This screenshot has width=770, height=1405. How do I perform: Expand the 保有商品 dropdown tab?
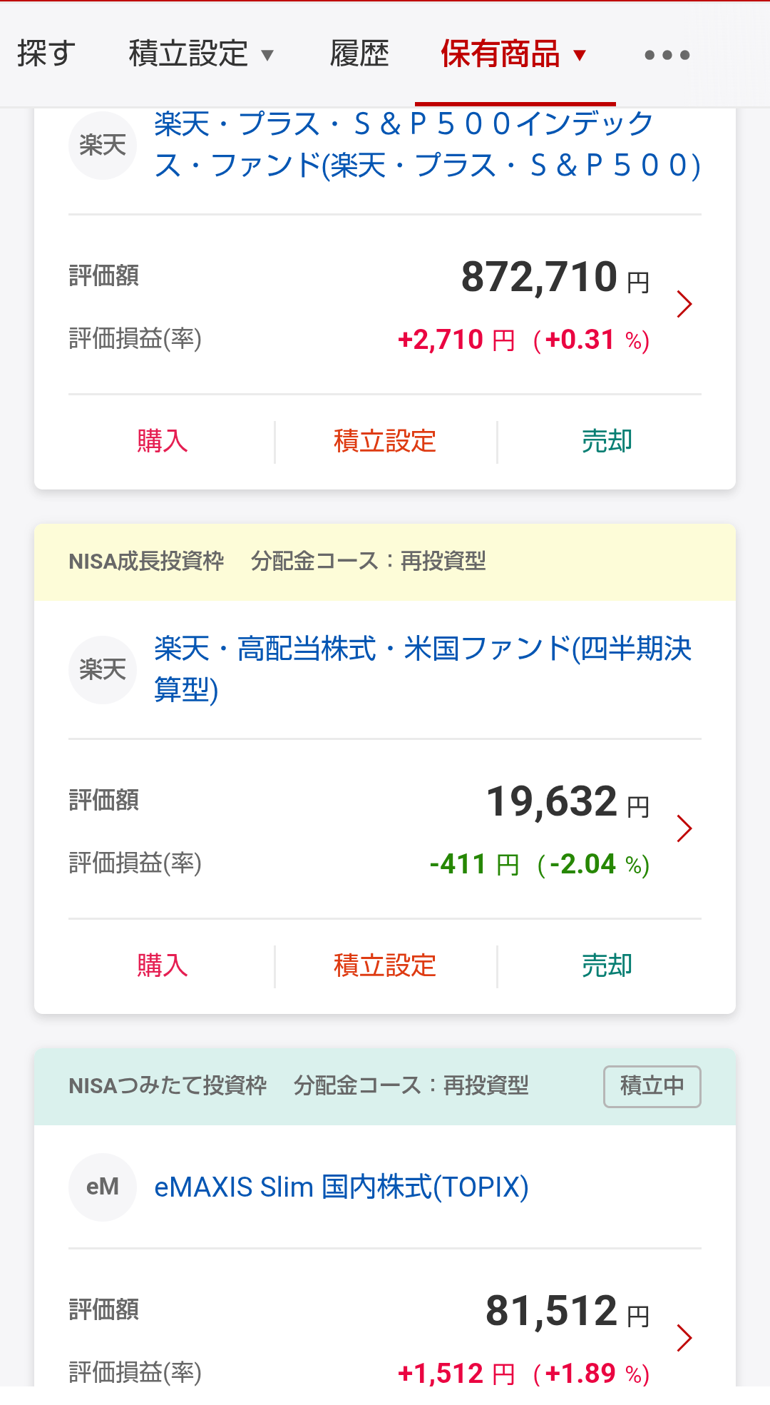click(x=513, y=54)
